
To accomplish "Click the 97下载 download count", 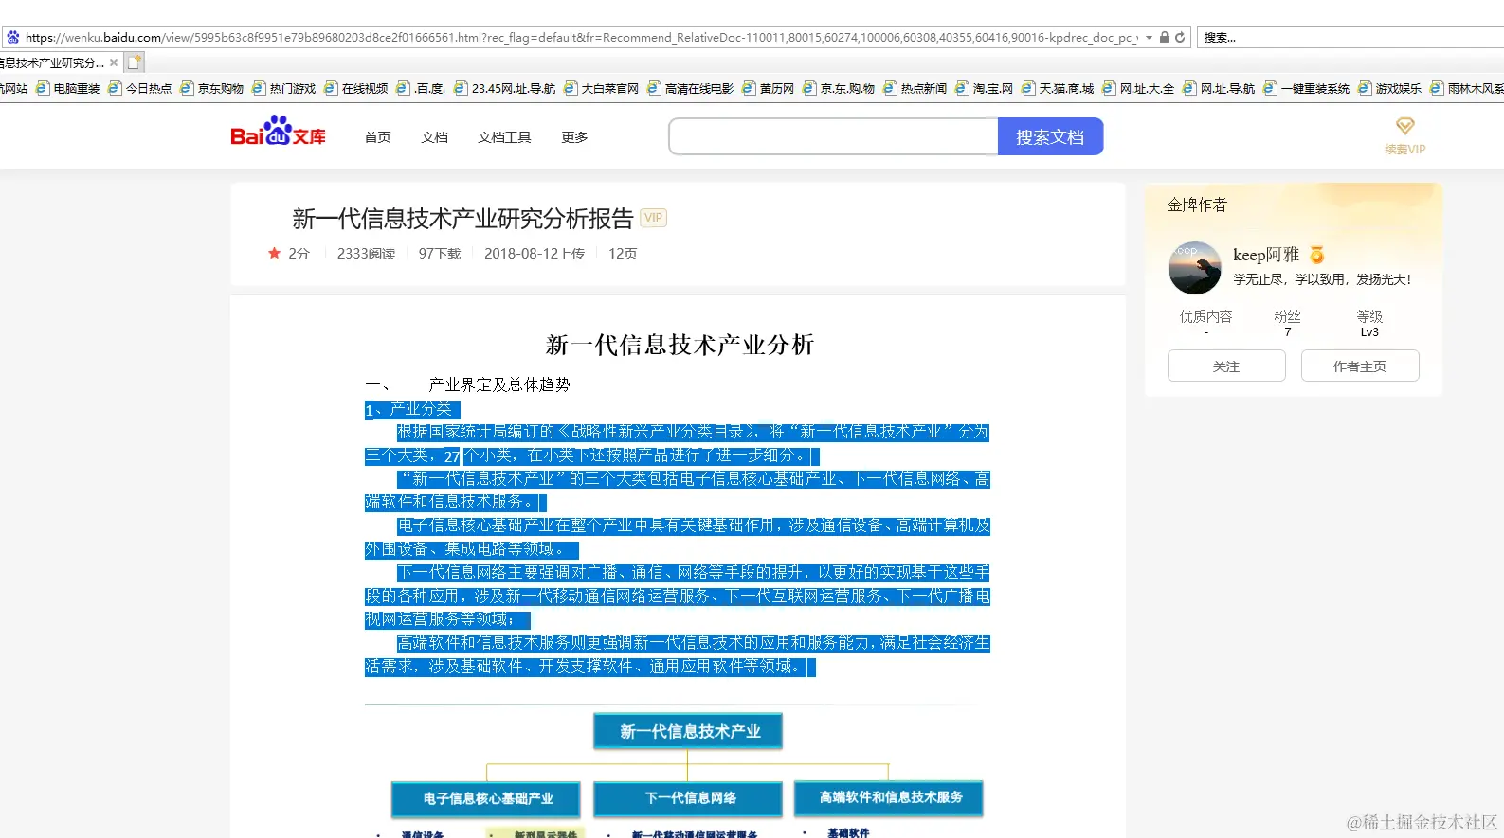I will click(x=440, y=254).
